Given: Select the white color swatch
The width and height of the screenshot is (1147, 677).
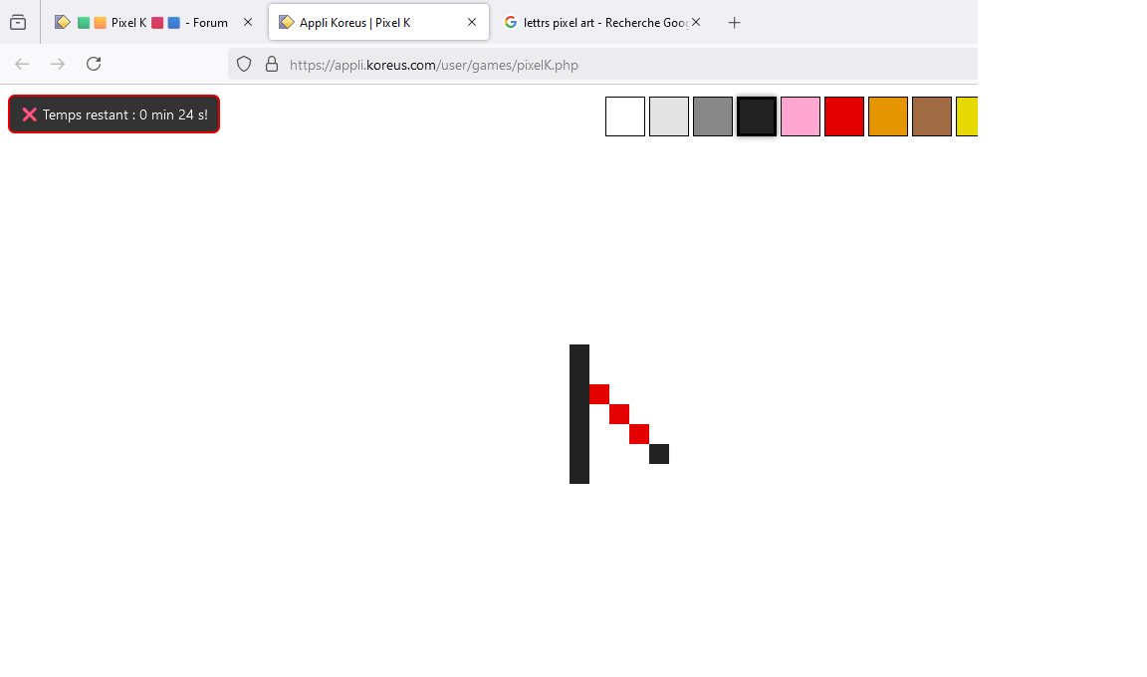Looking at the screenshot, I should click(x=625, y=116).
